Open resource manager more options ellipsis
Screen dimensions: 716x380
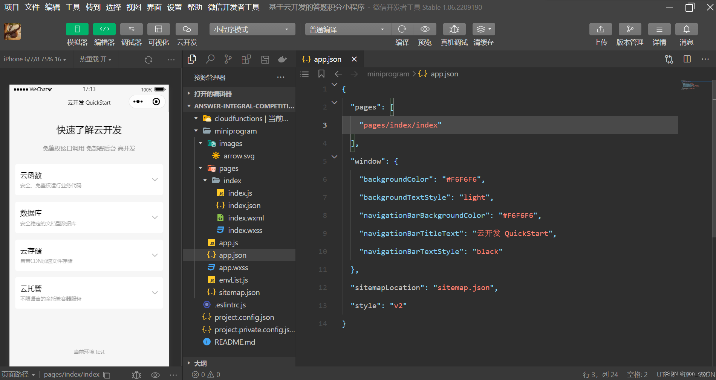tap(281, 77)
